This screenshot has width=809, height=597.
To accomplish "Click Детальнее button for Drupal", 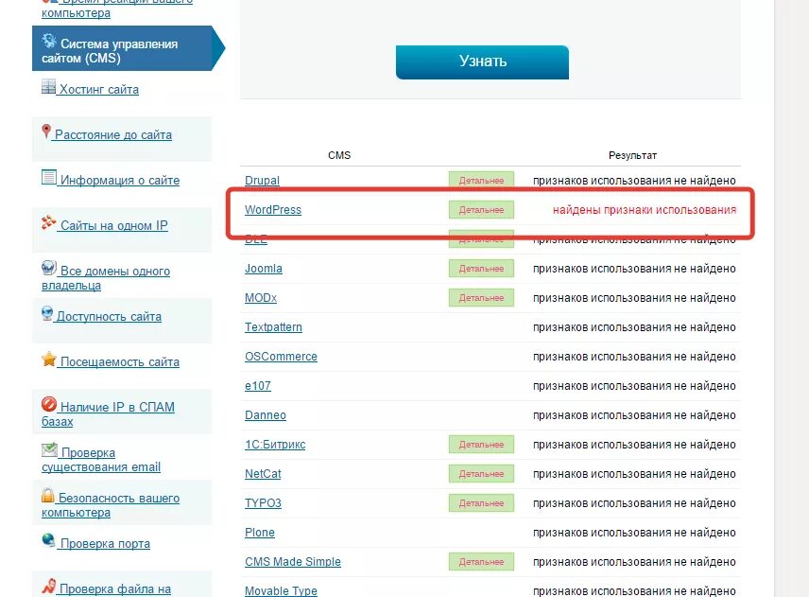I will [481, 181].
